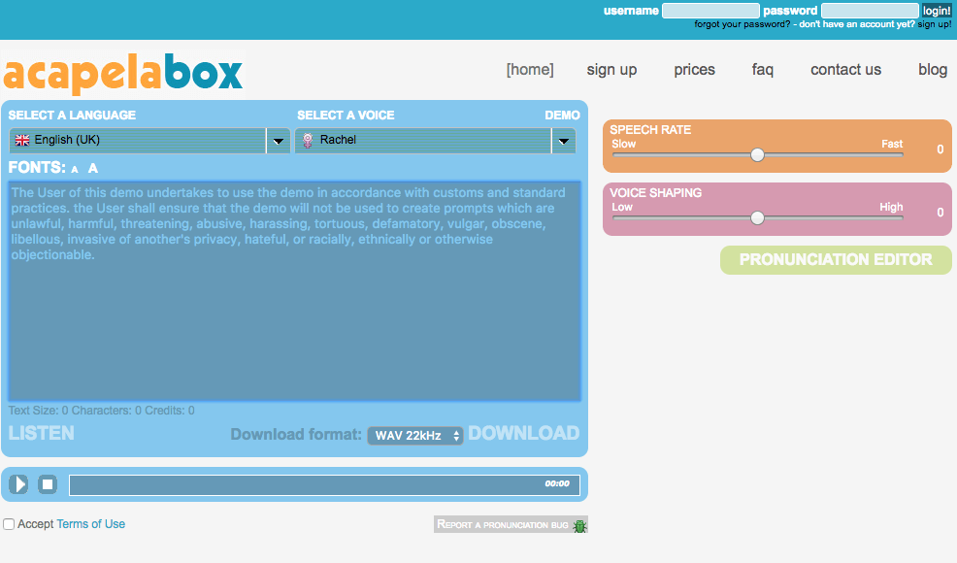Go to the [home] menu item
Image resolution: width=957 pixels, height=563 pixels.
(x=530, y=70)
